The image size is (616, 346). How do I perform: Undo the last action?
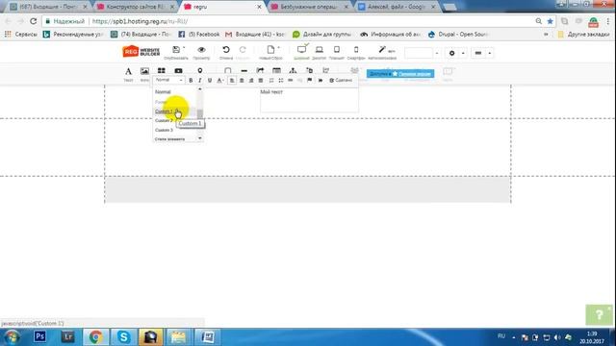tap(226, 50)
